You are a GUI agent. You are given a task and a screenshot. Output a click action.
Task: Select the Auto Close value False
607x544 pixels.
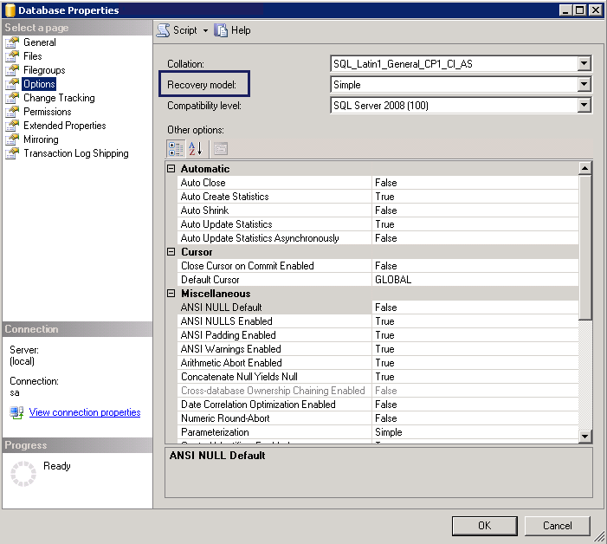pos(385,183)
